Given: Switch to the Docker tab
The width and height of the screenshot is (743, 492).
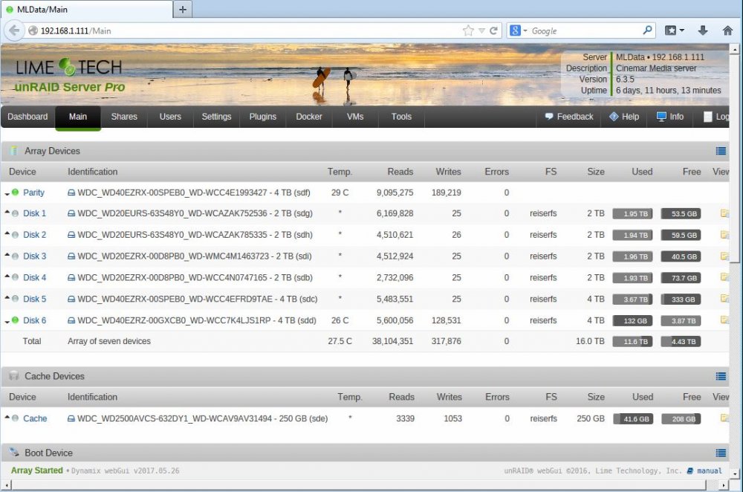Looking at the screenshot, I should point(309,117).
